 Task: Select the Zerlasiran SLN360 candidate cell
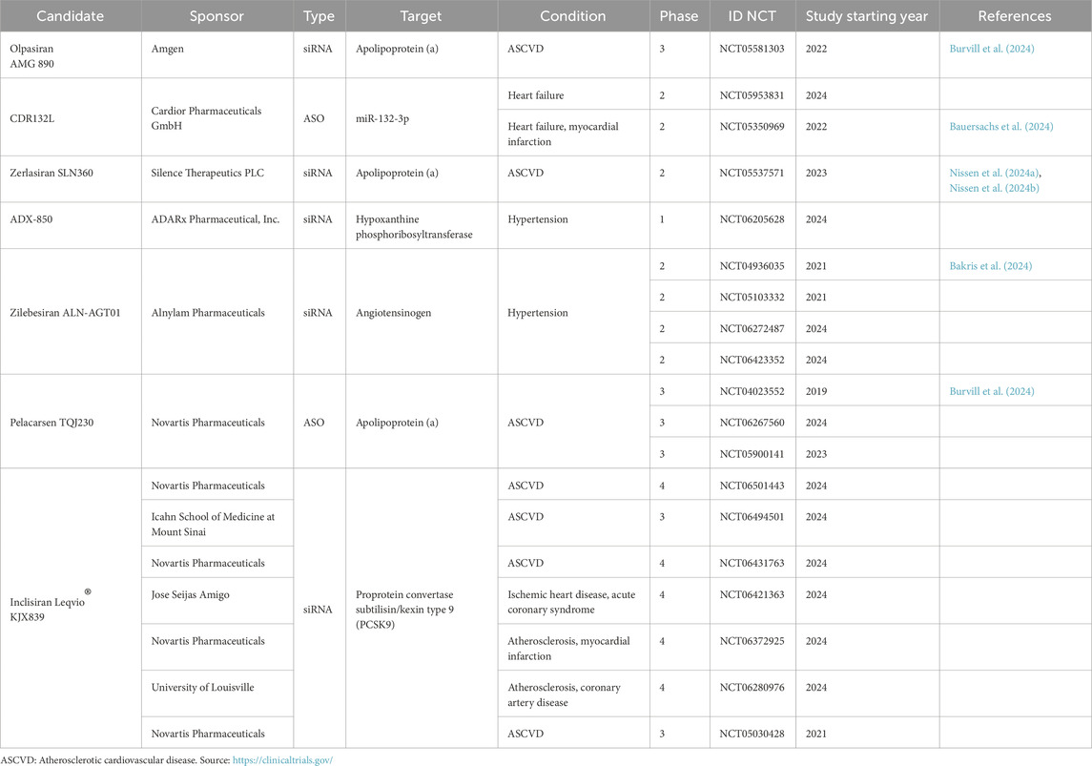[x=71, y=179]
